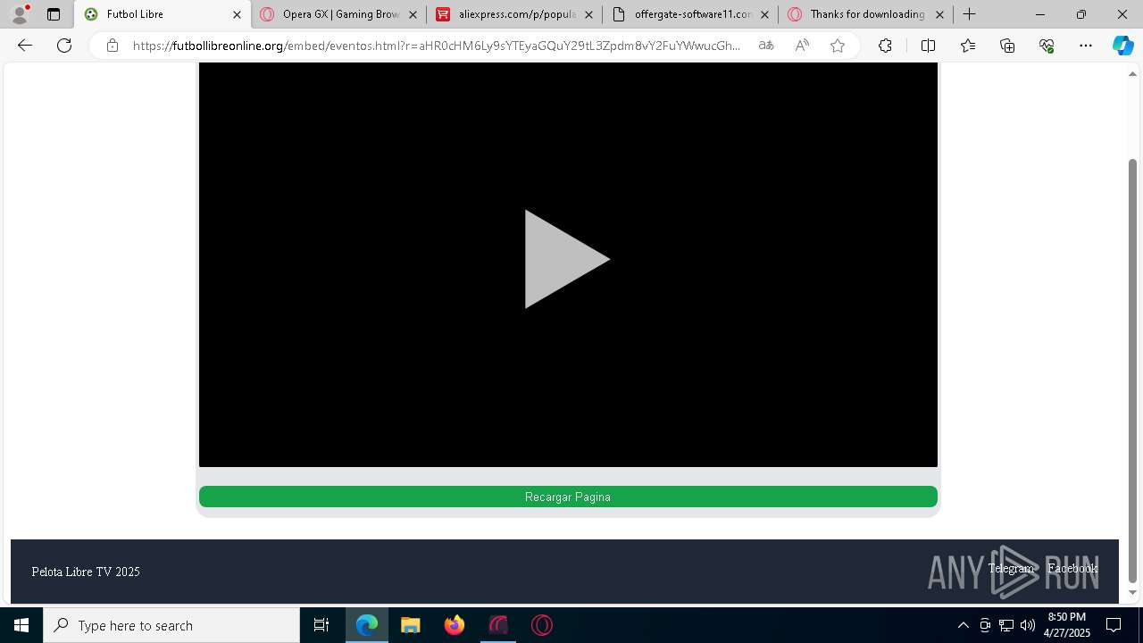Open Settings and more menu
The image size is (1143, 643).
click(x=1086, y=46)
